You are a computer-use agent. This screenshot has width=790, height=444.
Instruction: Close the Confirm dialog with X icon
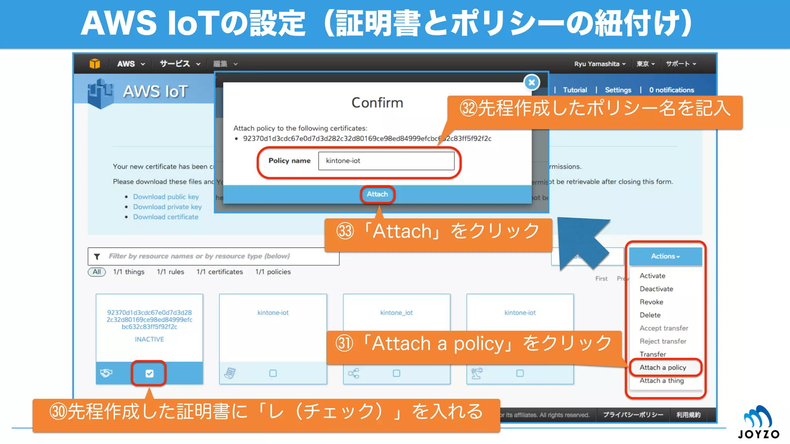532,82
